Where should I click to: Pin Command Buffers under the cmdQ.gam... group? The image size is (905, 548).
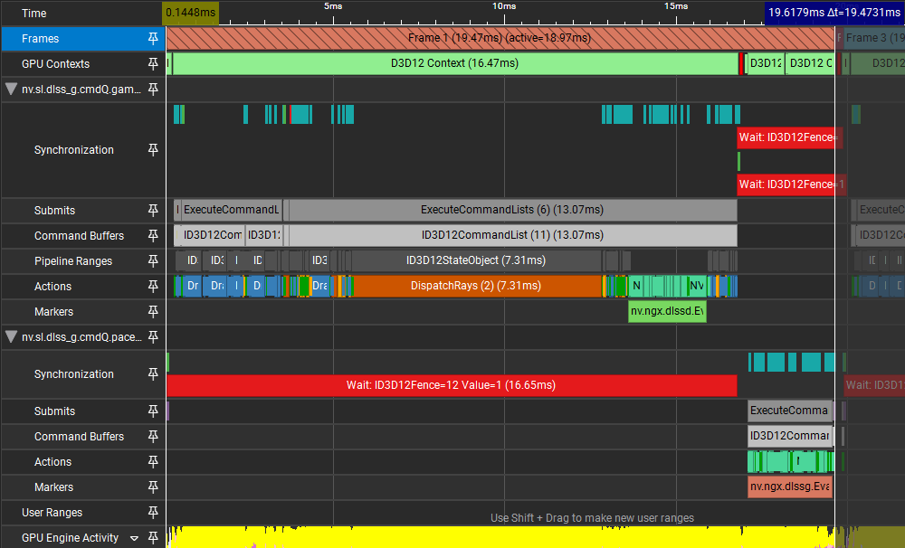coord(153,236)
